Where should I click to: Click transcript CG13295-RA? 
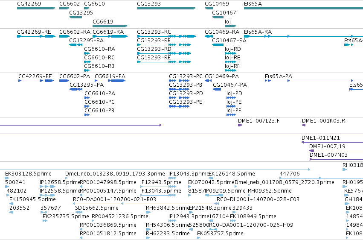point(87,40)
